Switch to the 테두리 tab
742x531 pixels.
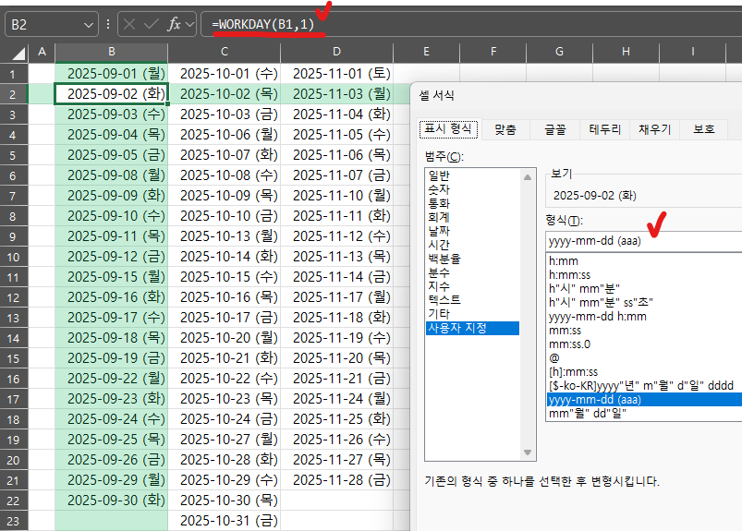click(x=604, y=129)
